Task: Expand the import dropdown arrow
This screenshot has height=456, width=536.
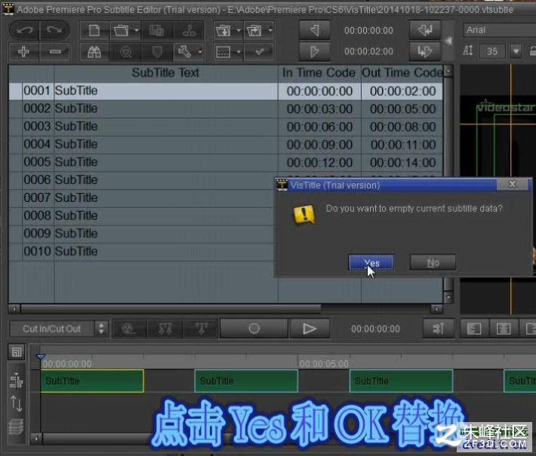Action: (239, 31)
